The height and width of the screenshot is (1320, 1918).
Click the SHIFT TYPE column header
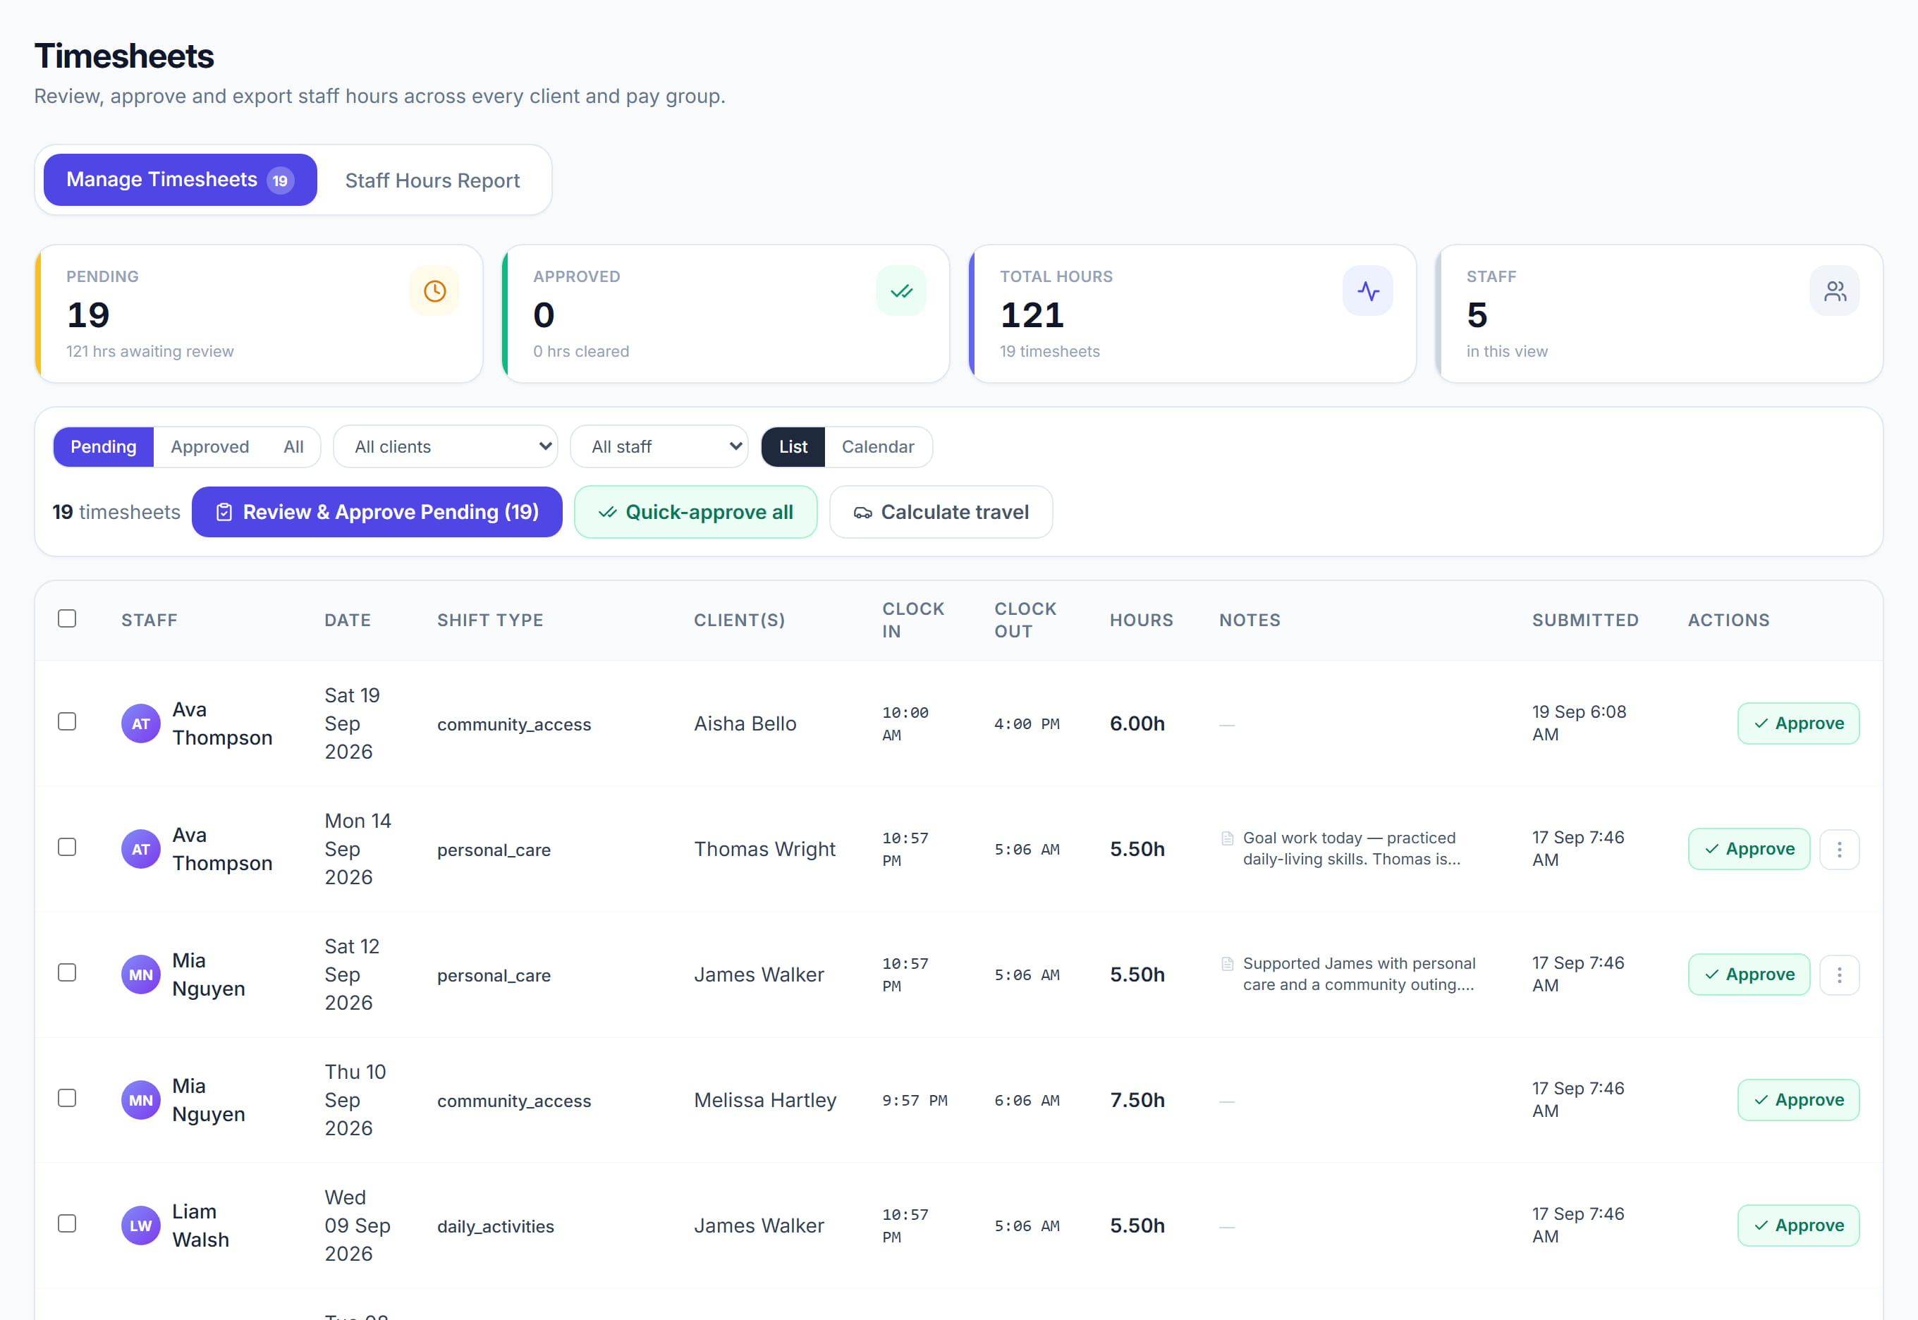pyautogui.click(x=489, y=621)
